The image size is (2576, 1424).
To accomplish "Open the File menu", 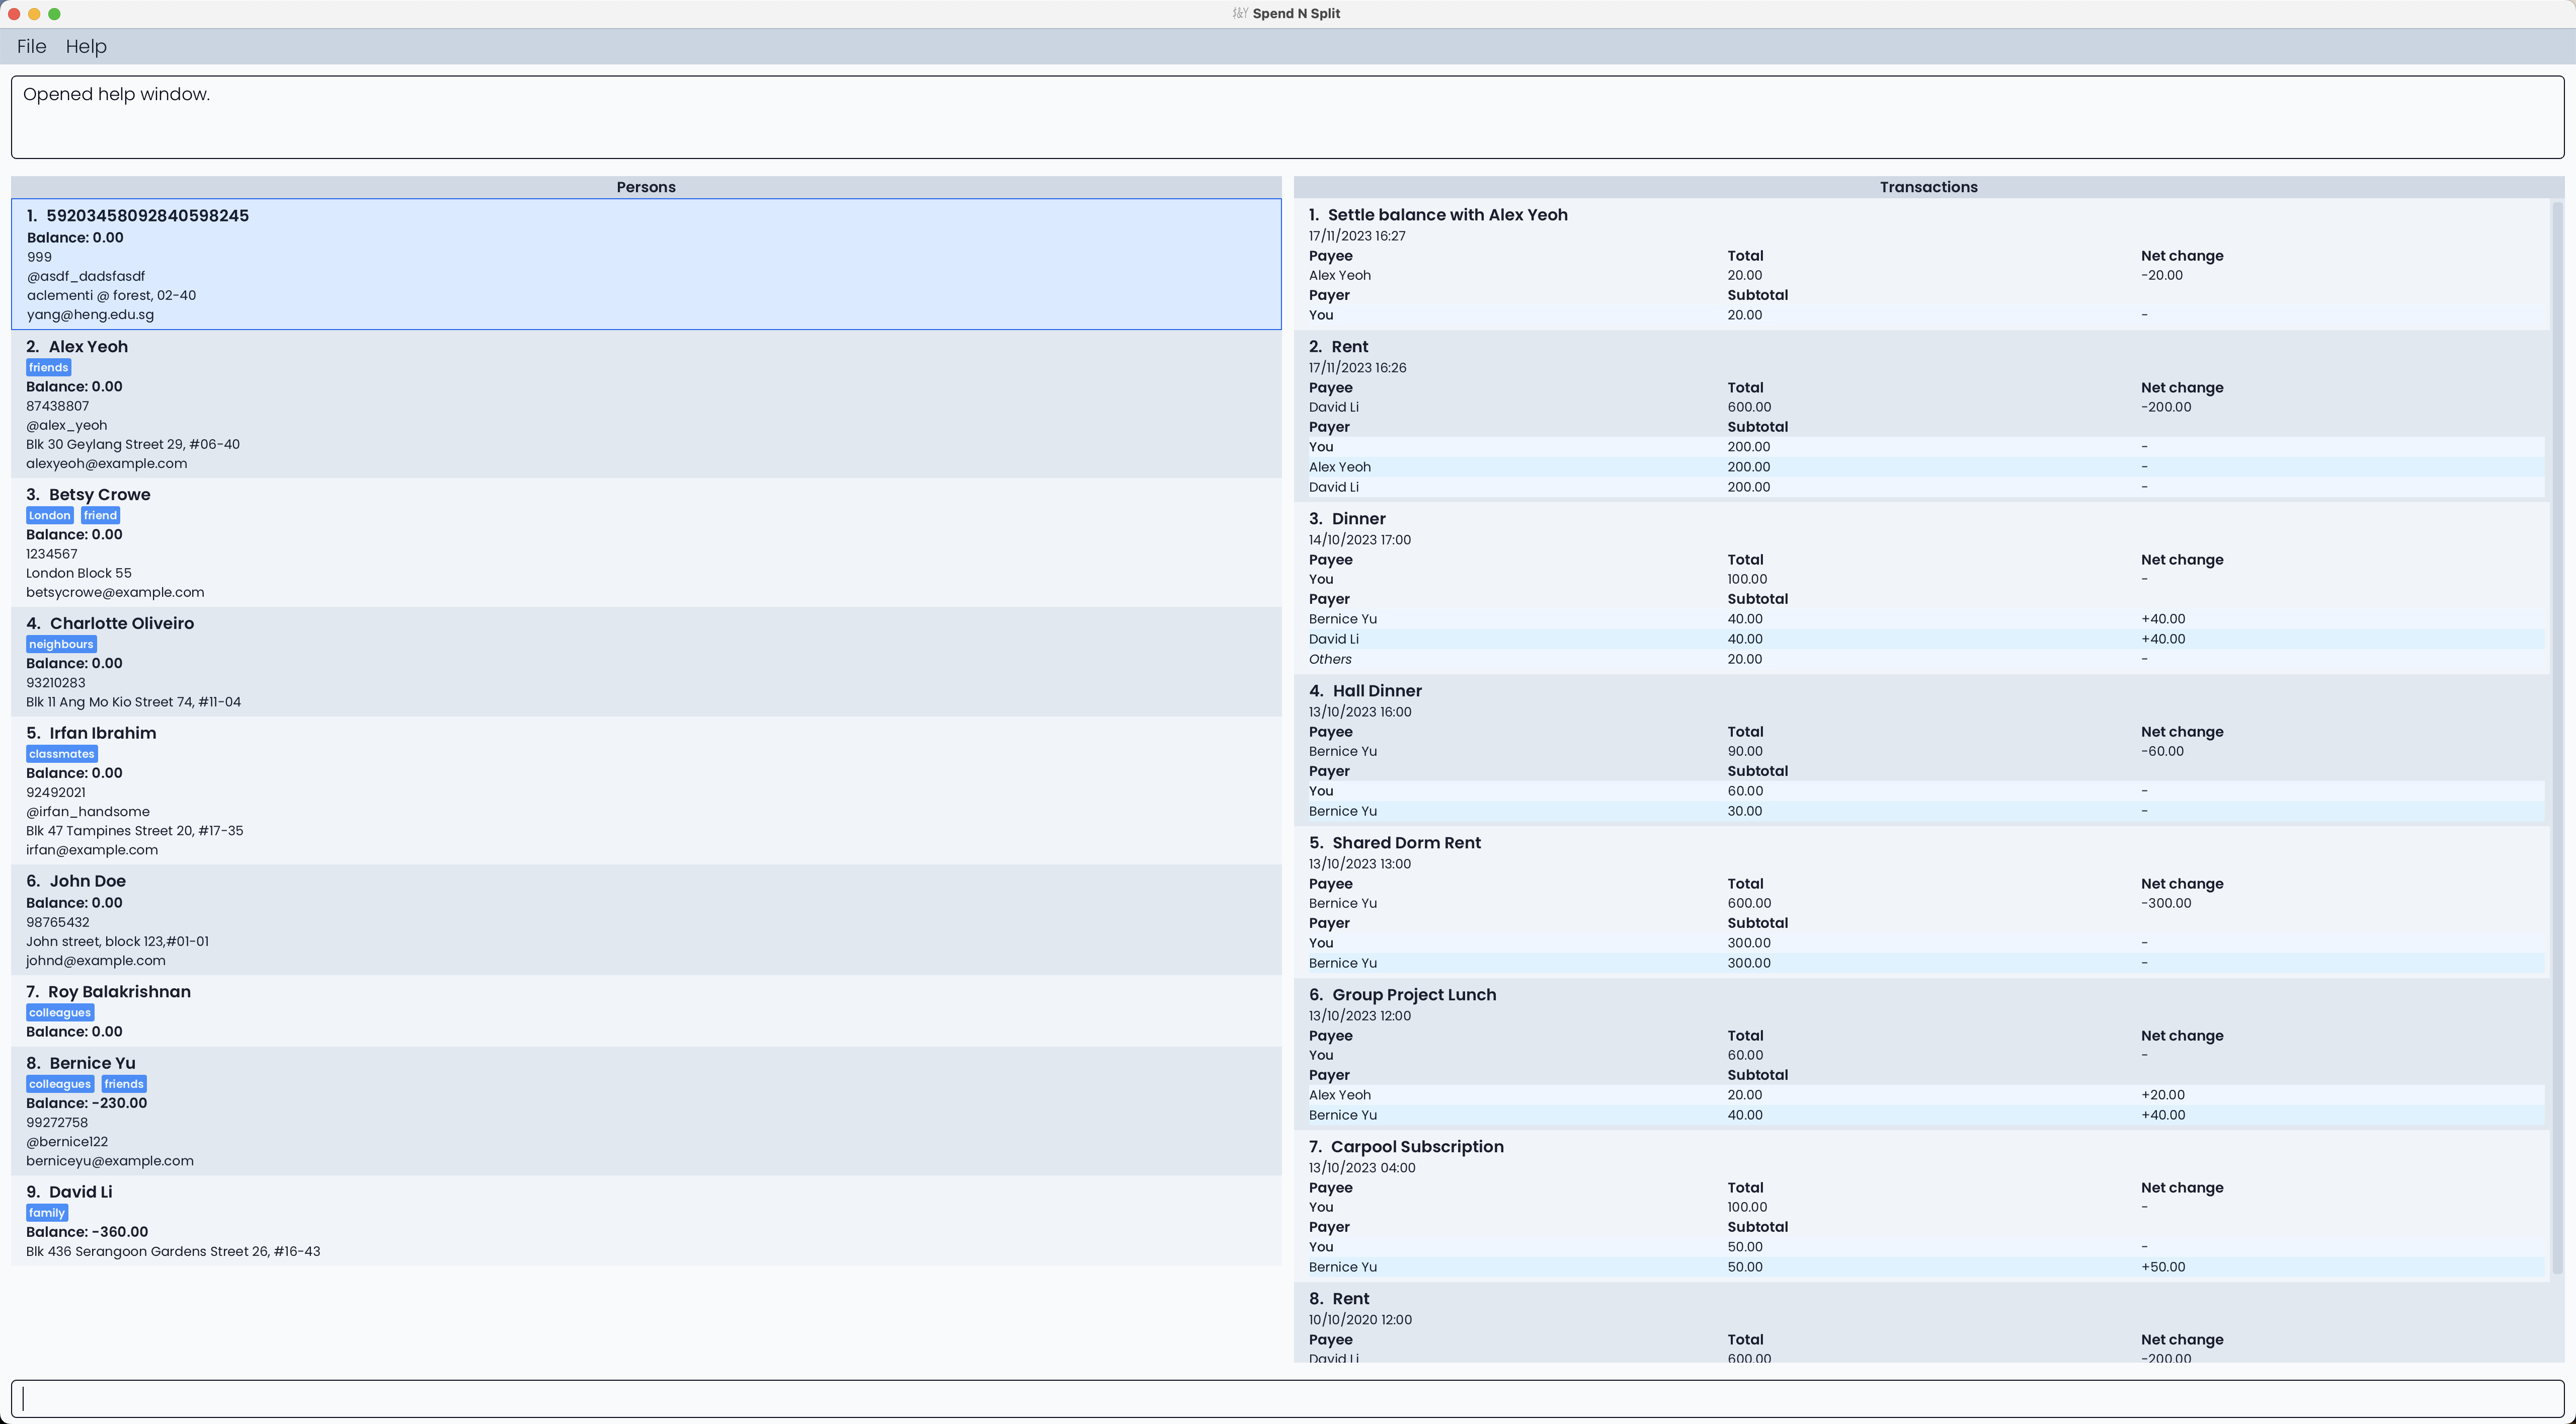I will (31, 46).
